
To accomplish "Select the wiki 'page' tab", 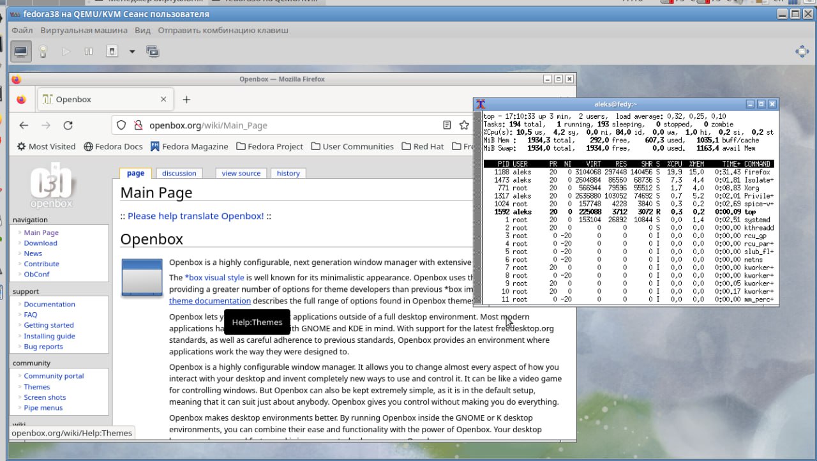I will [x=135, y=173].
